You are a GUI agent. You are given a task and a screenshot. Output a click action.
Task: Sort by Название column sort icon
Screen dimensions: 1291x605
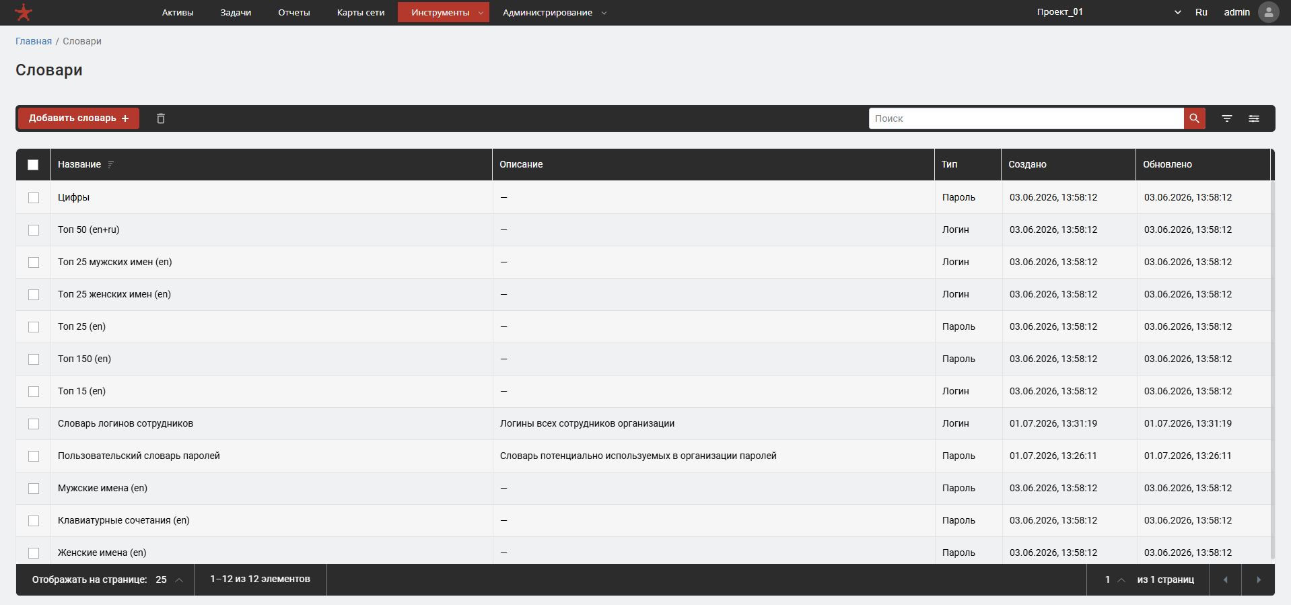111,165
